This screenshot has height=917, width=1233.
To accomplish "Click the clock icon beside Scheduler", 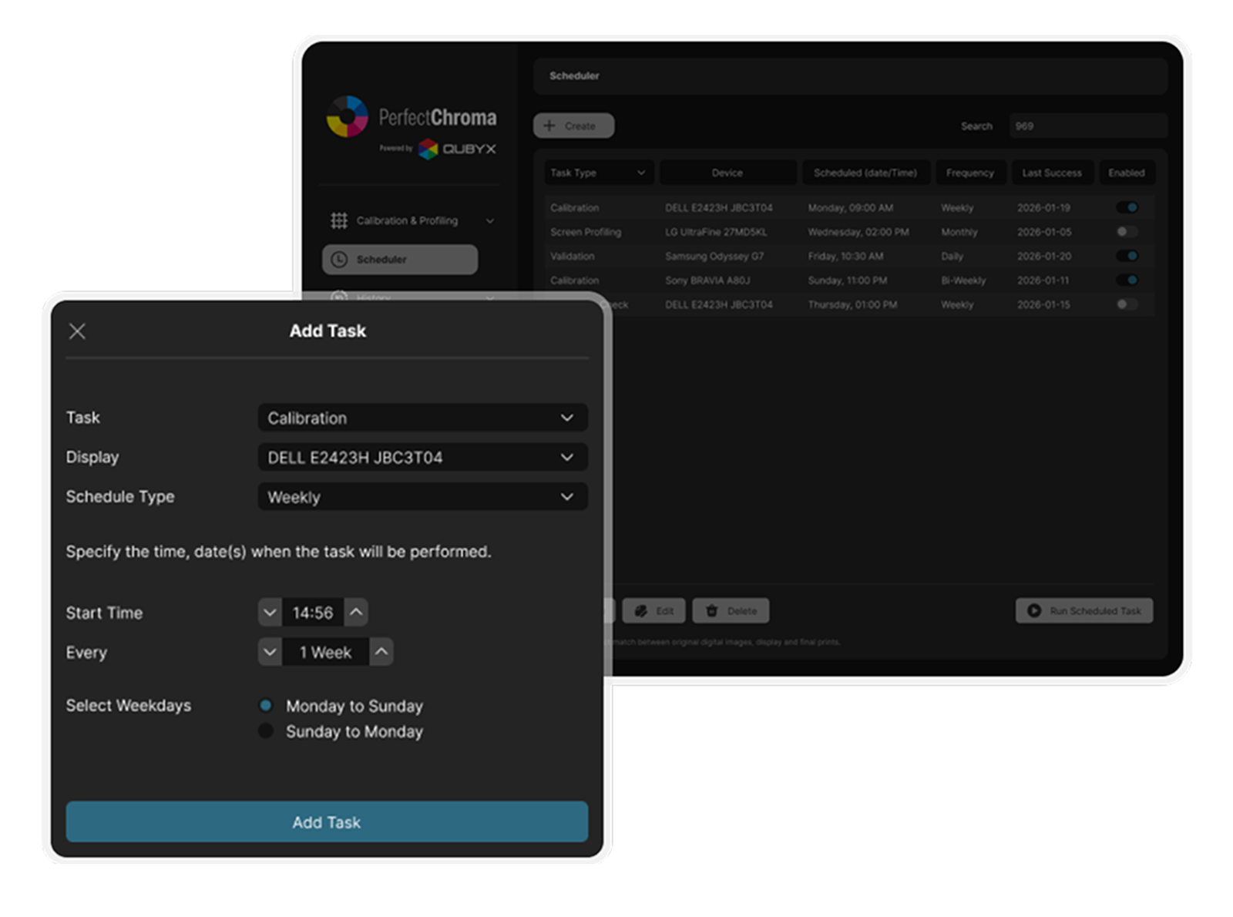I will click(339, 260).
